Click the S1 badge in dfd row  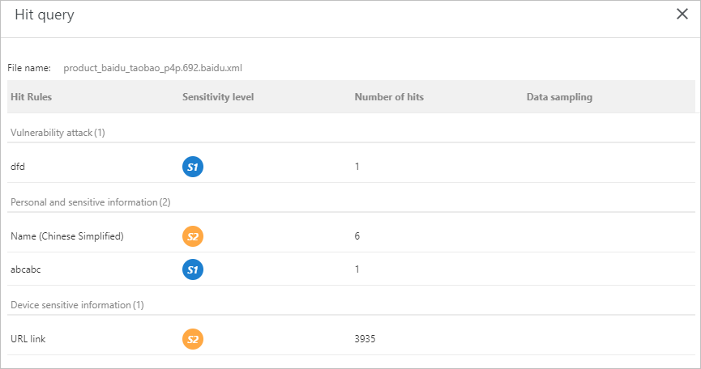pyautogui.click(x=193, y=167)
